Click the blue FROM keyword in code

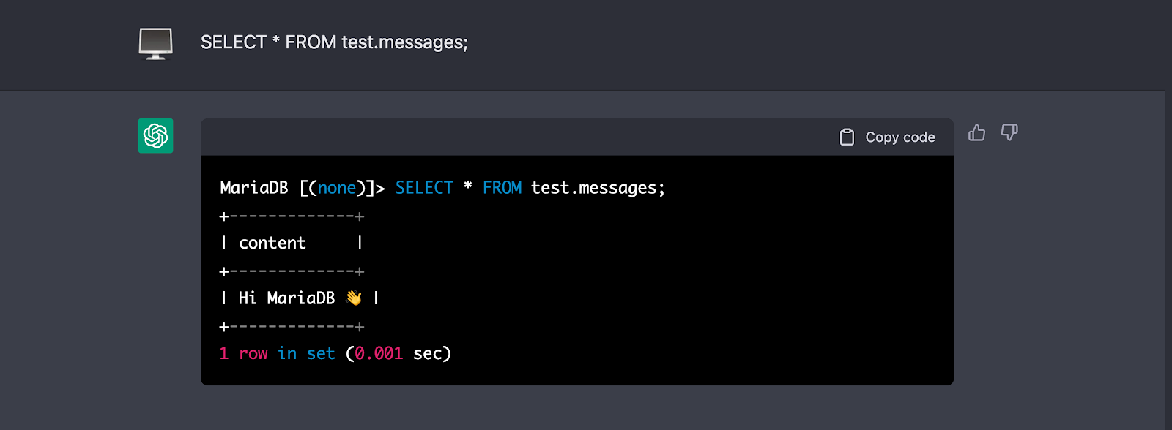point(502,188)
